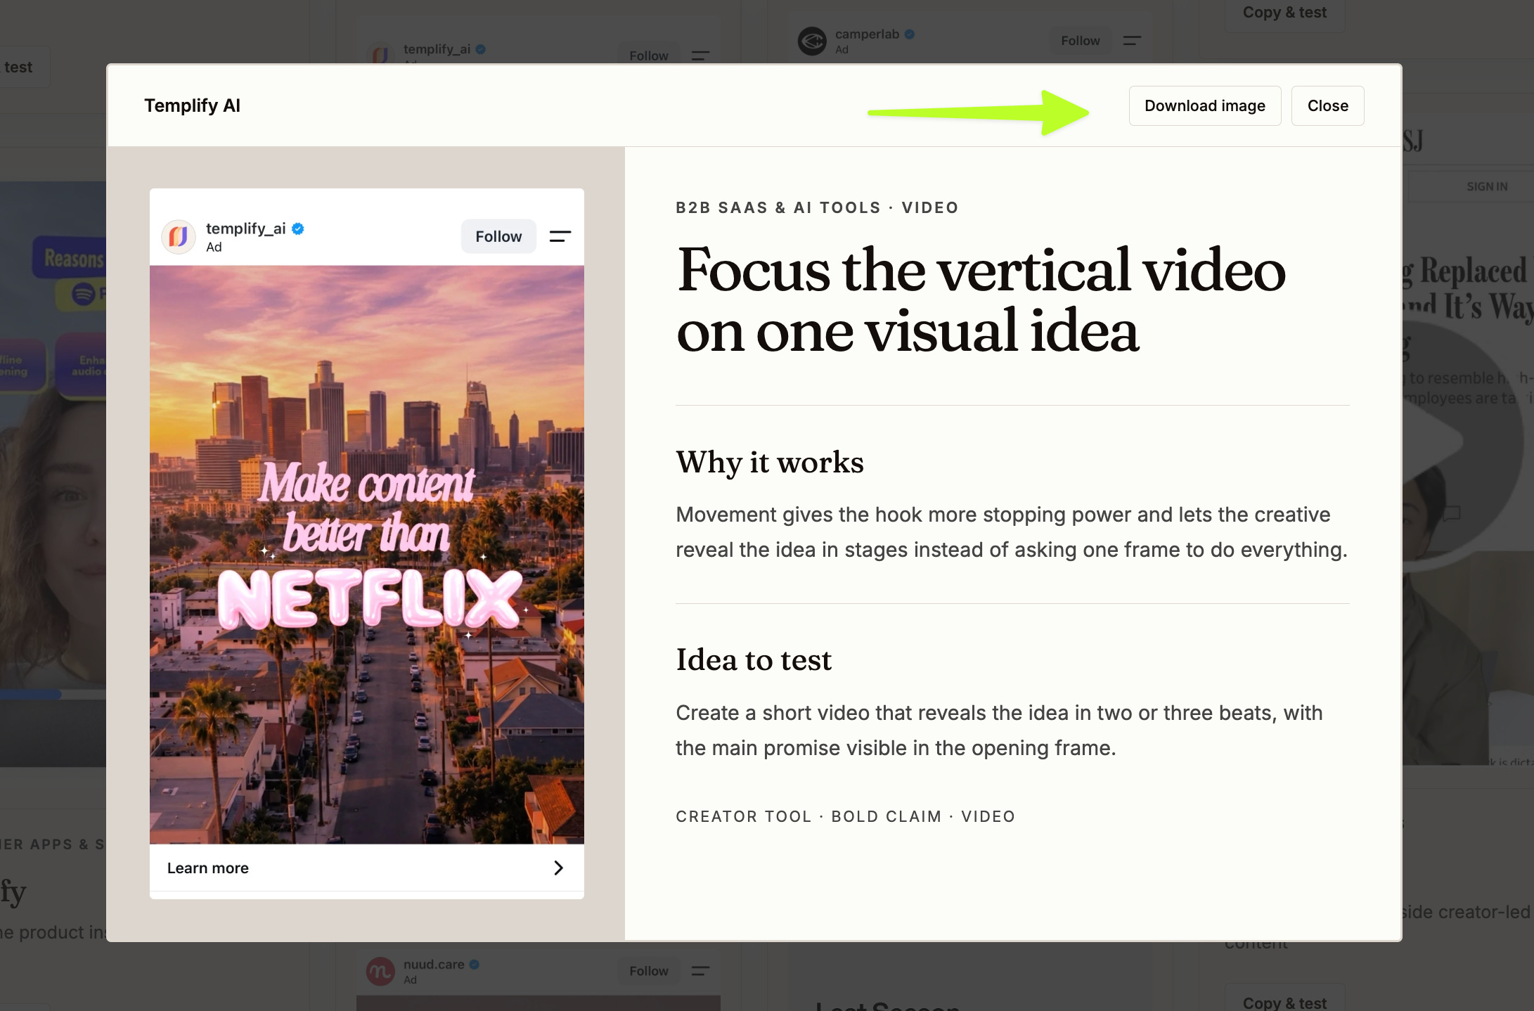This screenshot has height=1011, width=1534.
Task: Click SIGN IN on the background WSJ card
Action: pyautogui.click(x=1487, y=186)
